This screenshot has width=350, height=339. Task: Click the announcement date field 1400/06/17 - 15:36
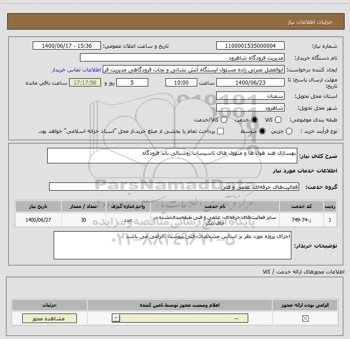point(67,46)
